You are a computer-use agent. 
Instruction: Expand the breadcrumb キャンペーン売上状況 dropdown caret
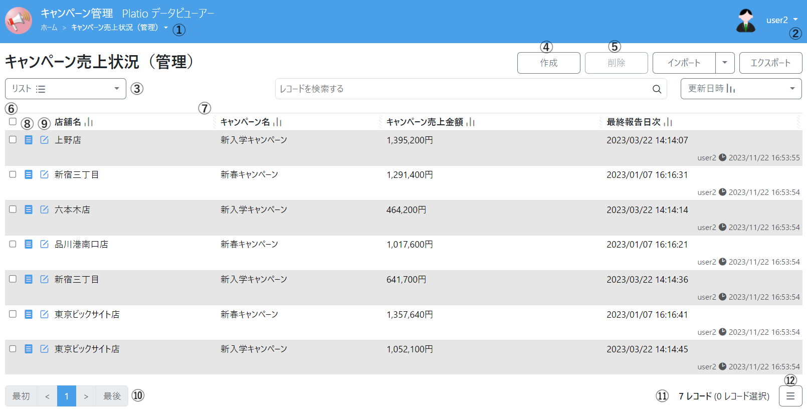tap(166, 28)
